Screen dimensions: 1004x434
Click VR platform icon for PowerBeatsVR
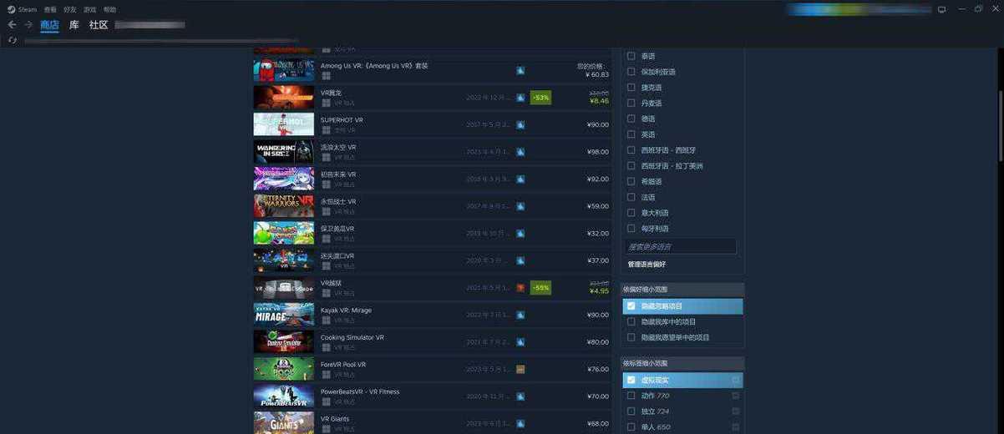[x=520, y=396]
